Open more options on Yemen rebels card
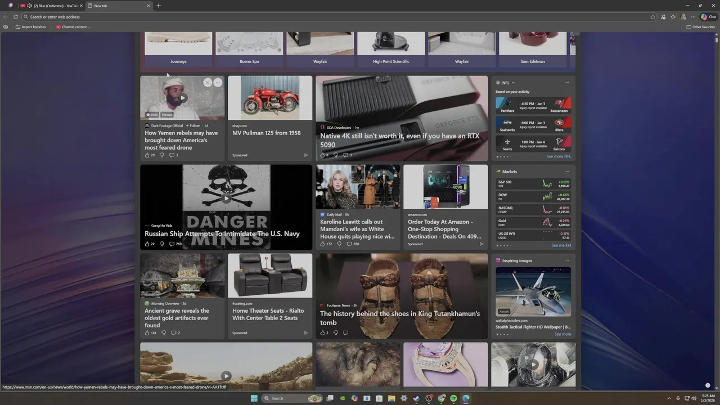 tap(218, 82)
